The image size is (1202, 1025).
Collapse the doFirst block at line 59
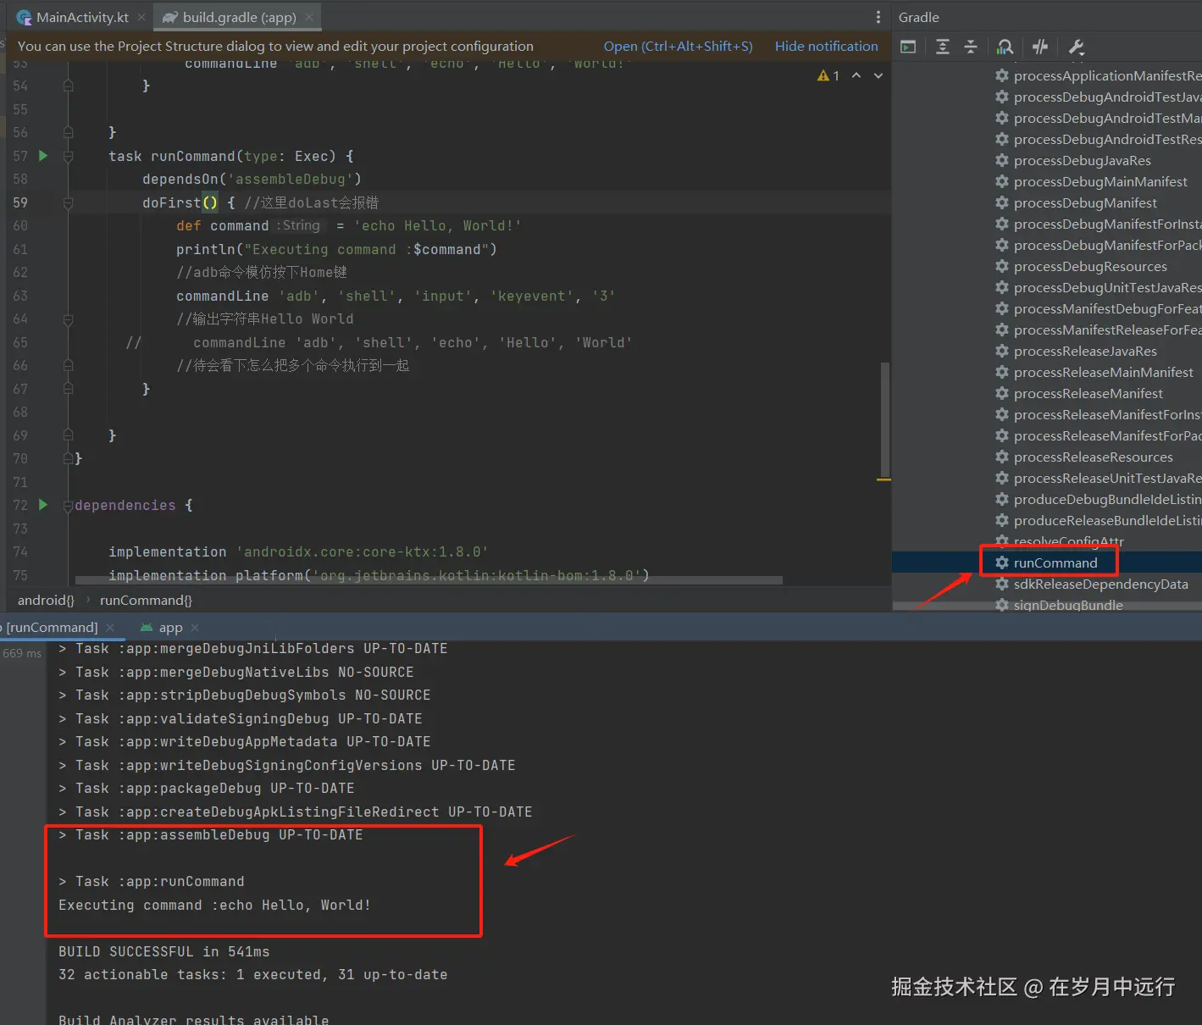click(69, 202)
